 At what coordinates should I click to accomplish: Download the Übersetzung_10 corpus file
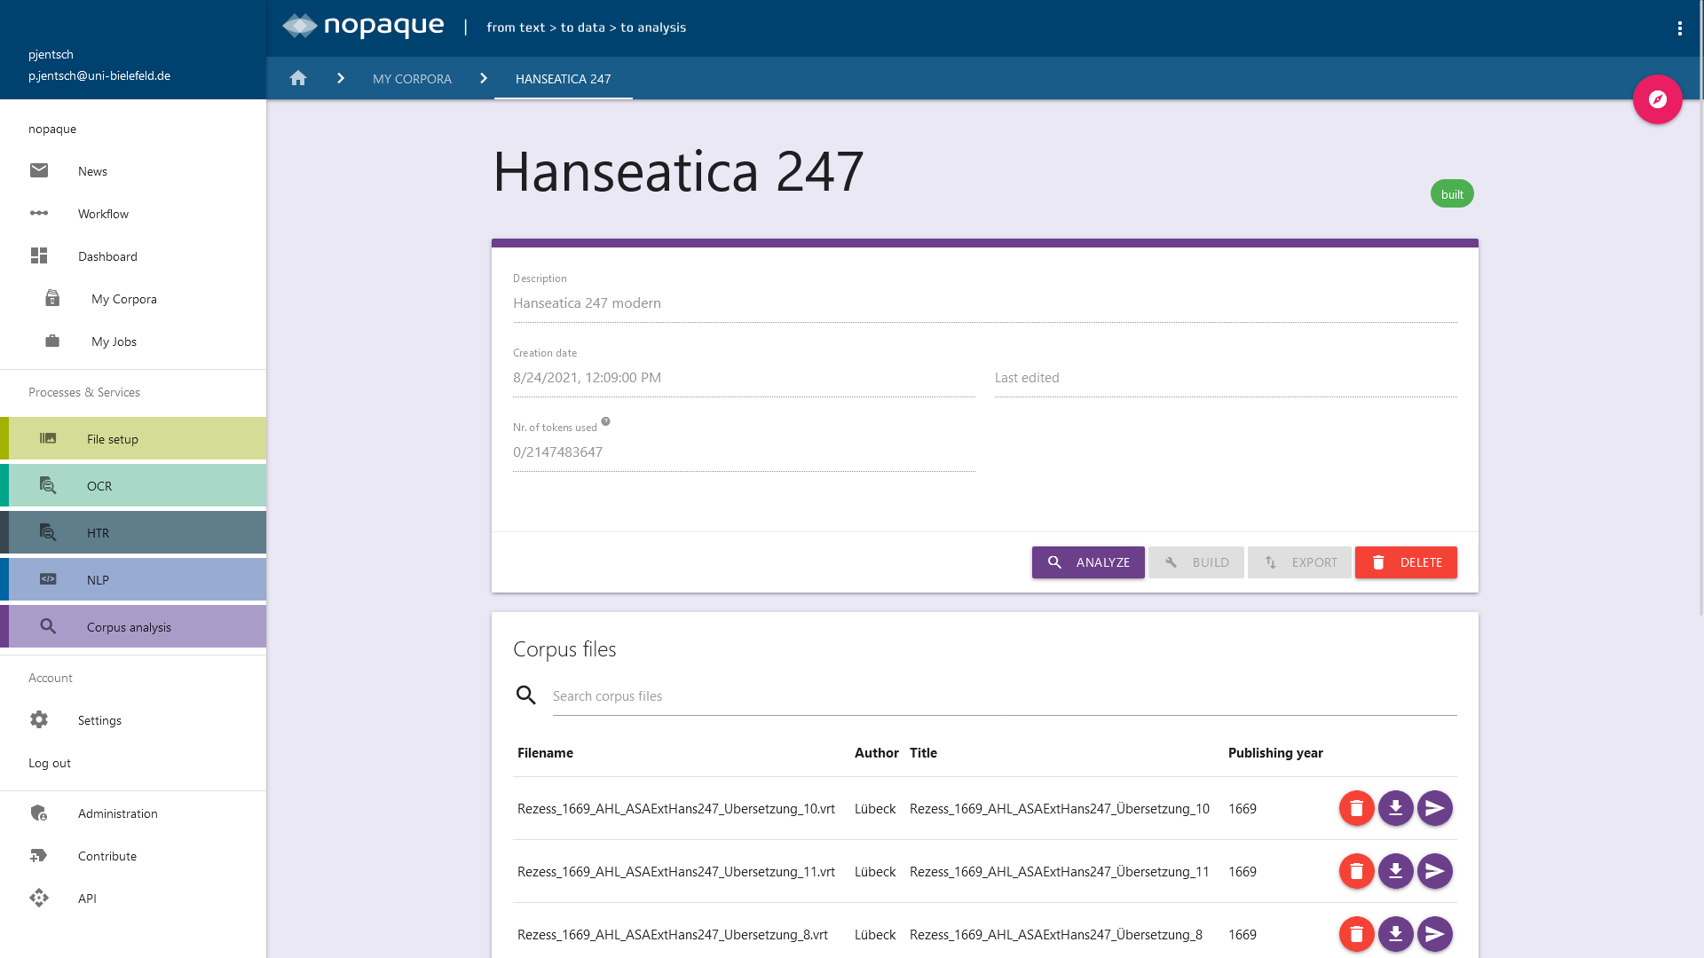(1395, 808)
